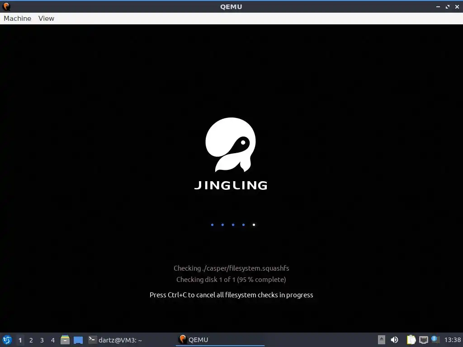The height and width of the screenshot is (347, 463).
Task: Open the update notification tray icon
Action: tap(435, 339)
